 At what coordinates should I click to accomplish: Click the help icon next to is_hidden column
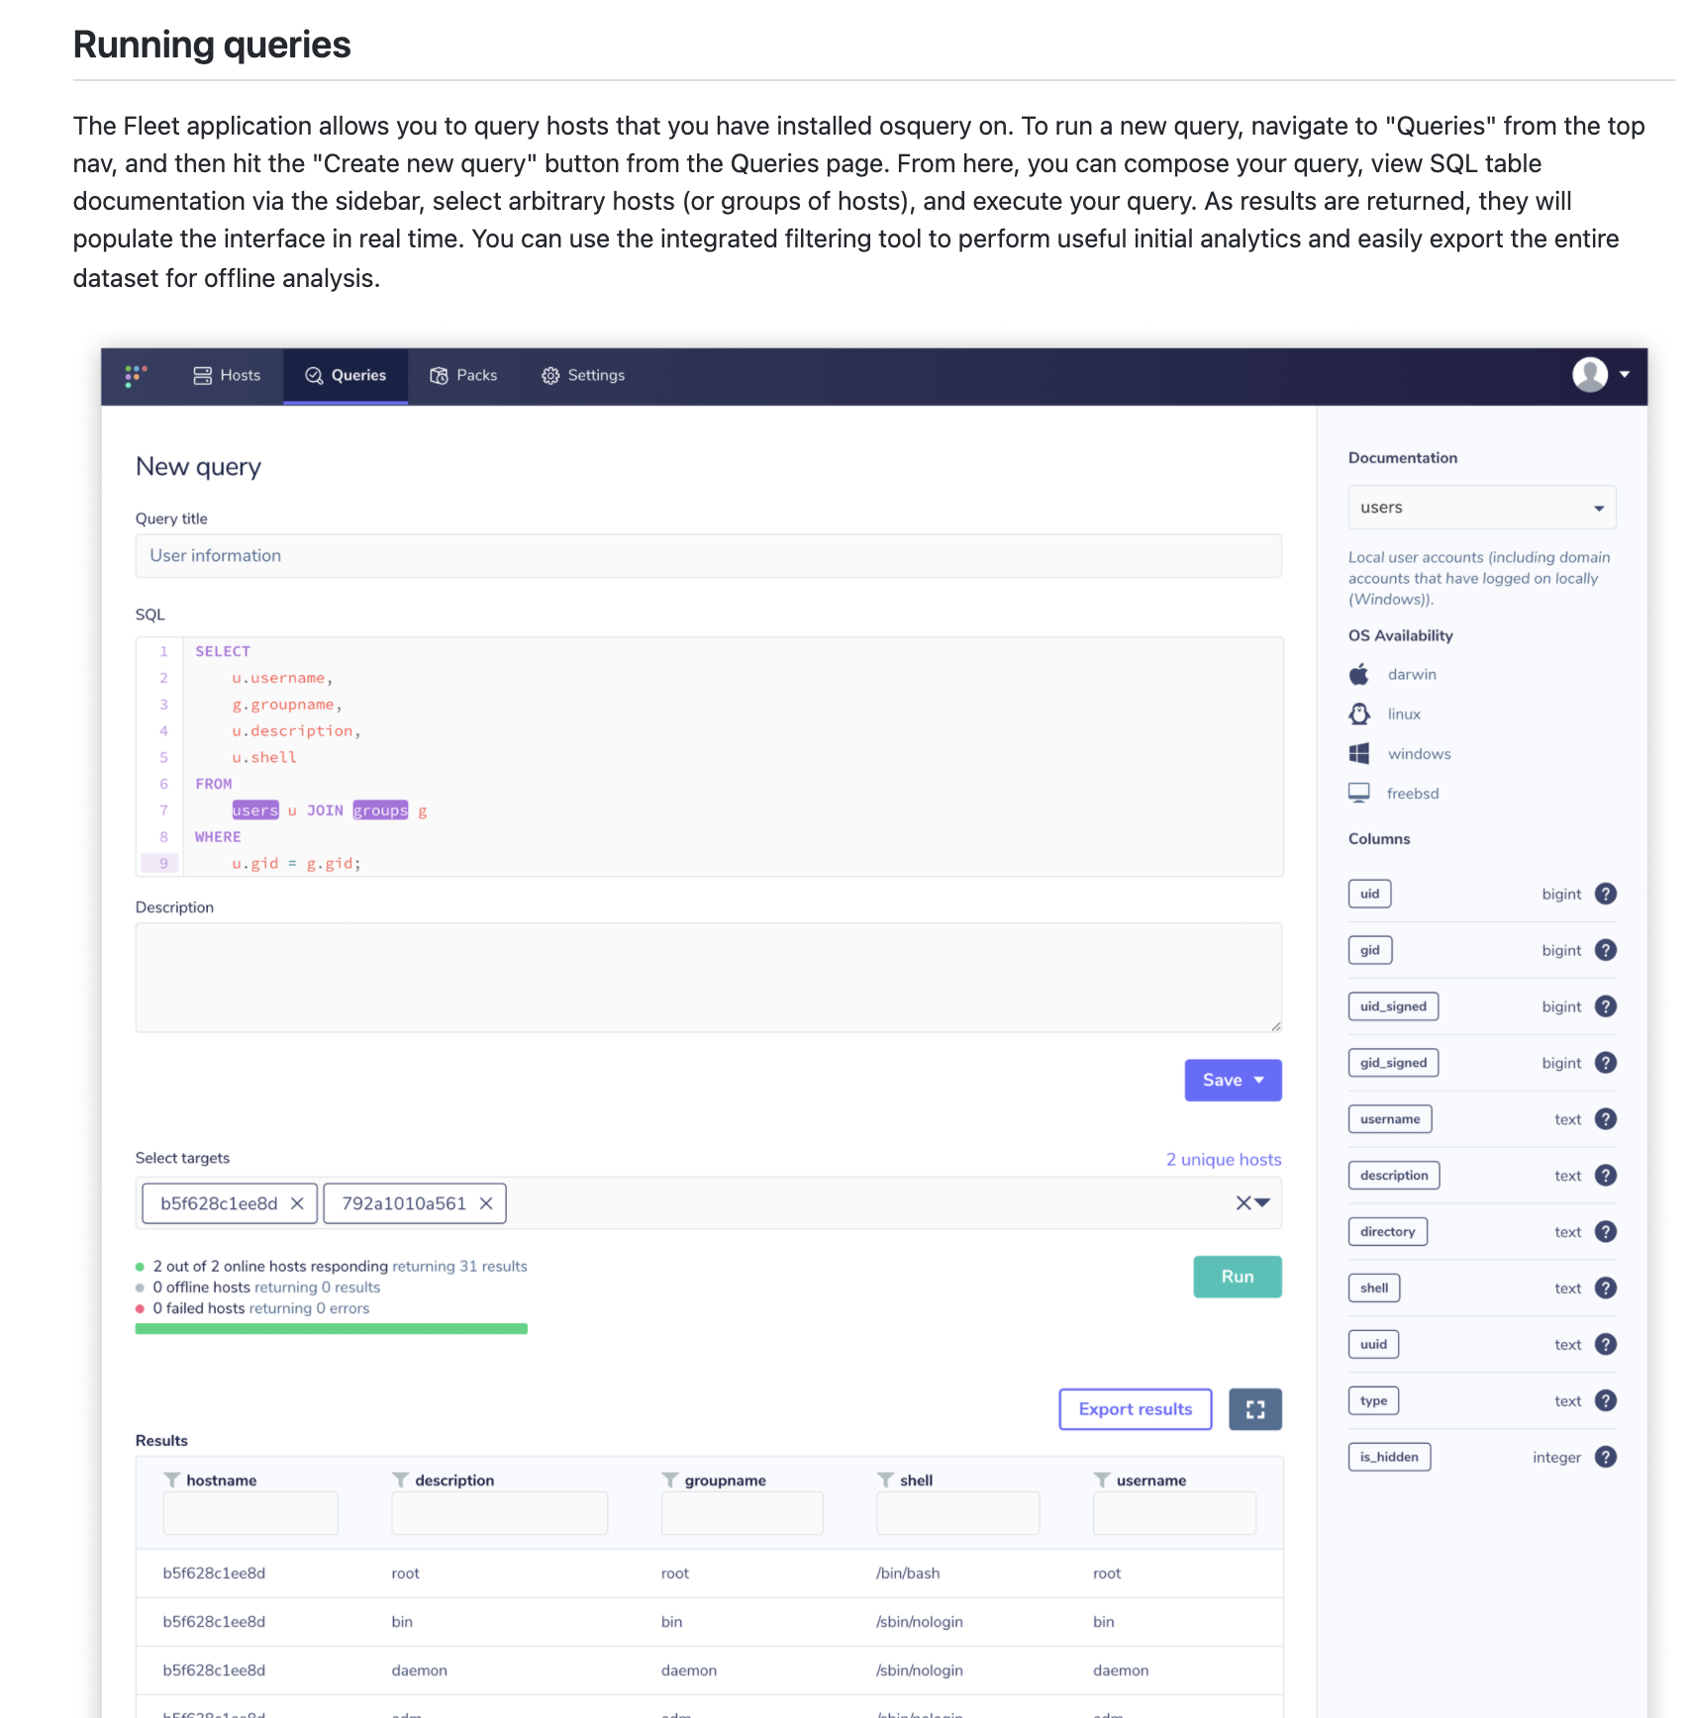coord(1606,1456)
